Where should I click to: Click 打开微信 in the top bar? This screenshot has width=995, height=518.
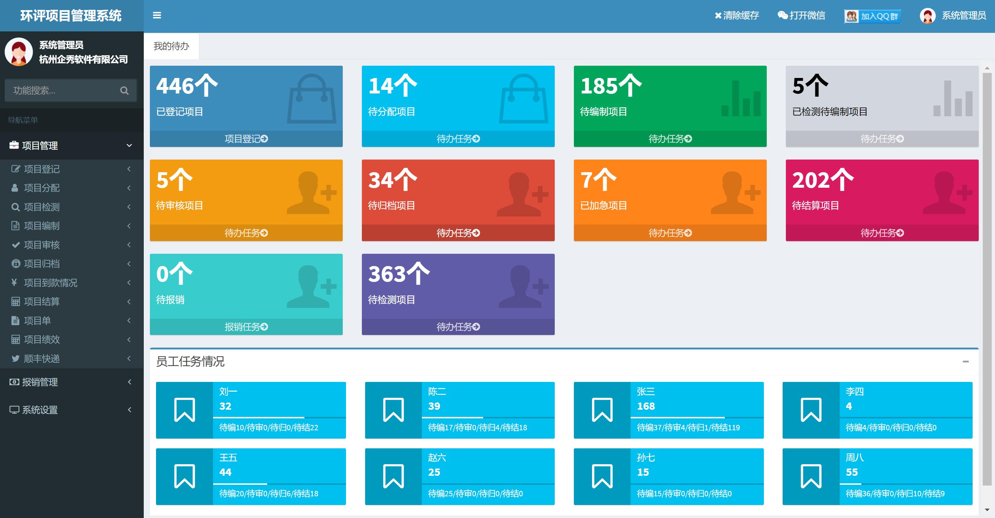801,16
